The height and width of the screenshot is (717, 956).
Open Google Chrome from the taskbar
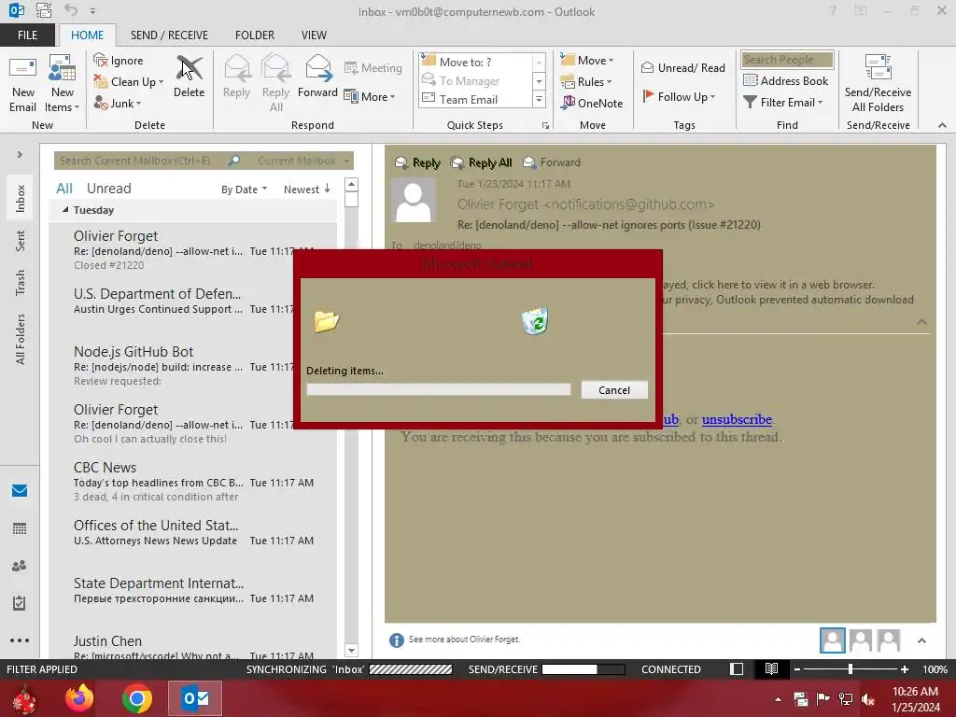(x=136, y=698)
